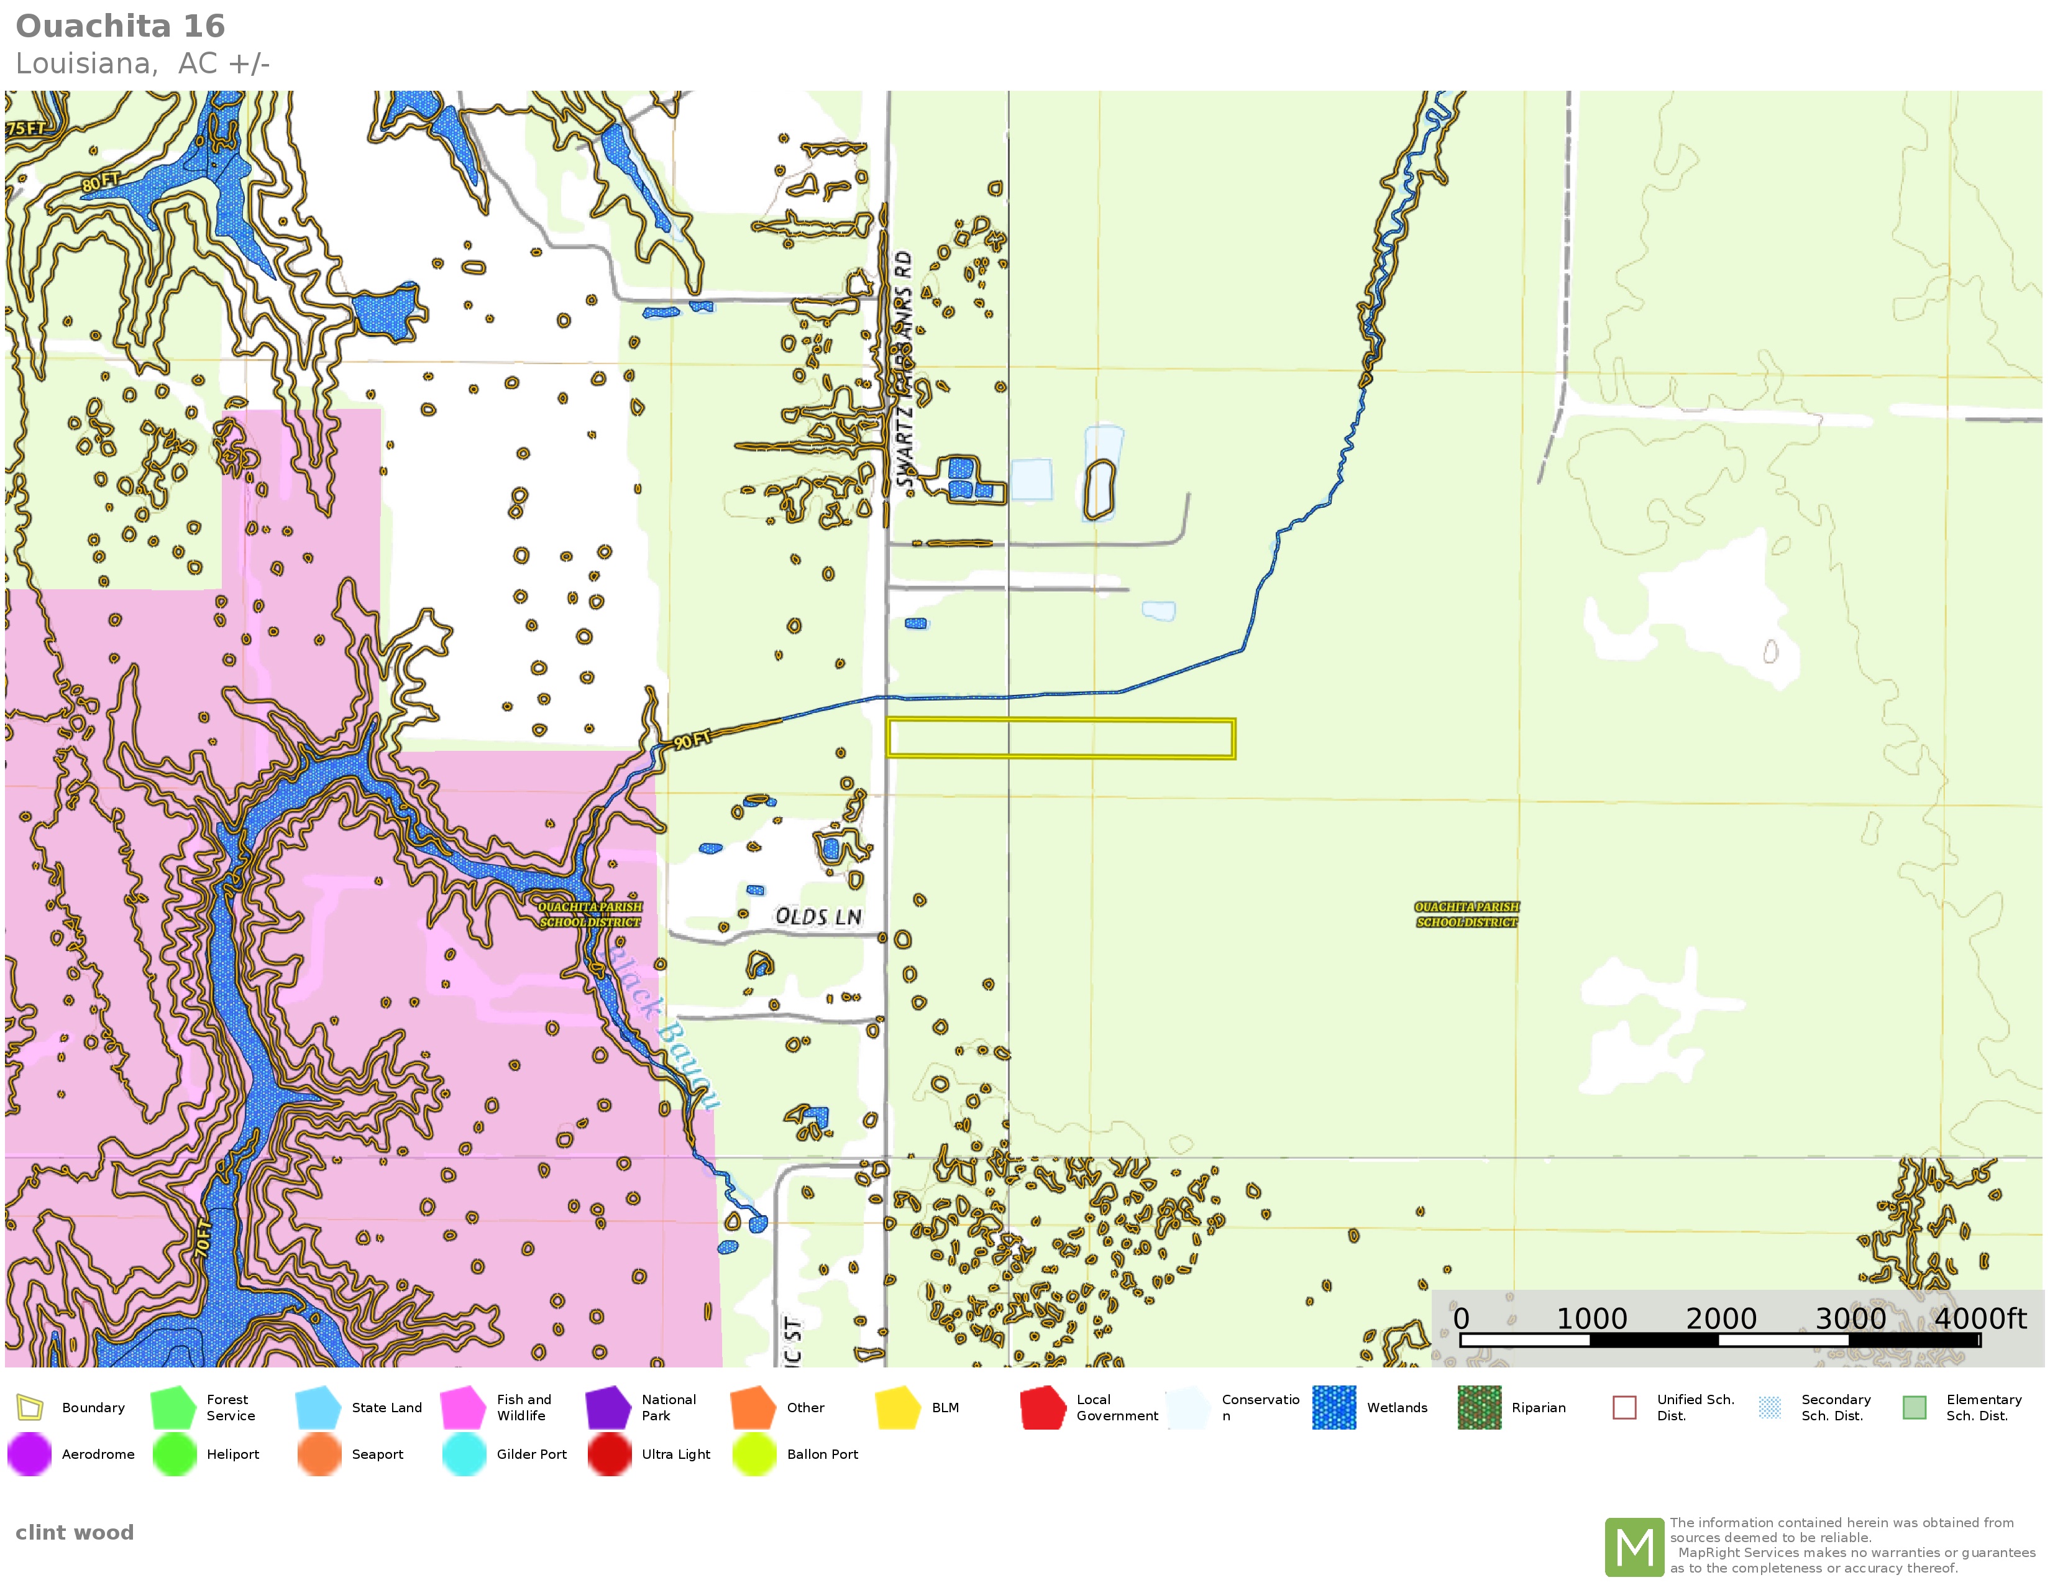Click the green Heliport circle icon
The image size is (2050, 1585).
point(175,1454)
